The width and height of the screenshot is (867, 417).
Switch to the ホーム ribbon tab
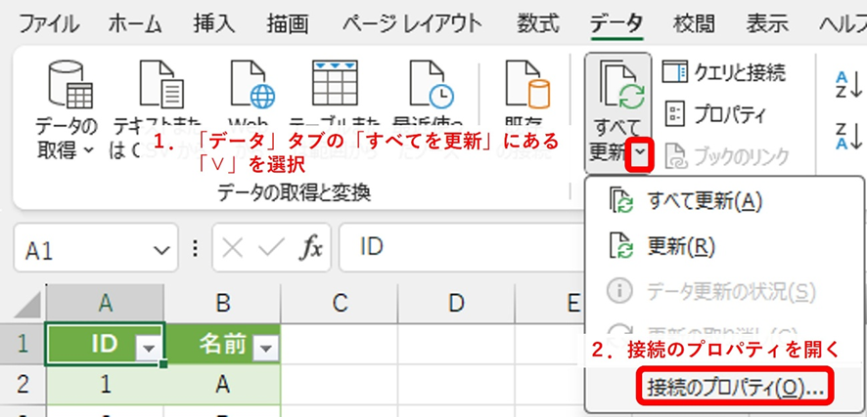[136, 21]
